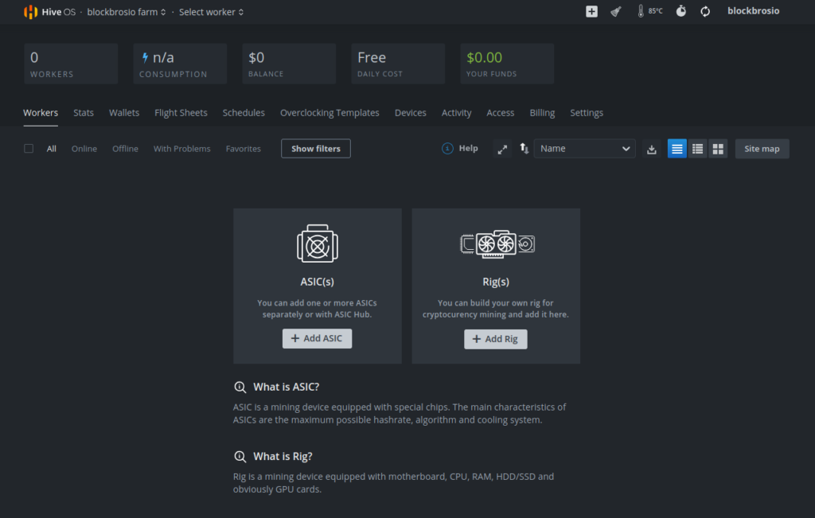815x518 pixels.
Task: Click the expand fullscreen arrows icon
Action: coord(502,148)
